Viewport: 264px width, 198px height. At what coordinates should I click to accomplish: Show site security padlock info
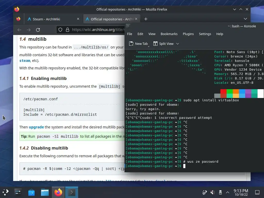[68, 30]
